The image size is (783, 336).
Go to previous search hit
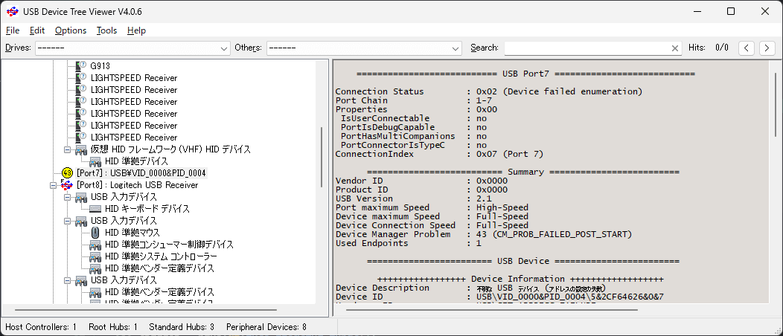tap(746, 48)
